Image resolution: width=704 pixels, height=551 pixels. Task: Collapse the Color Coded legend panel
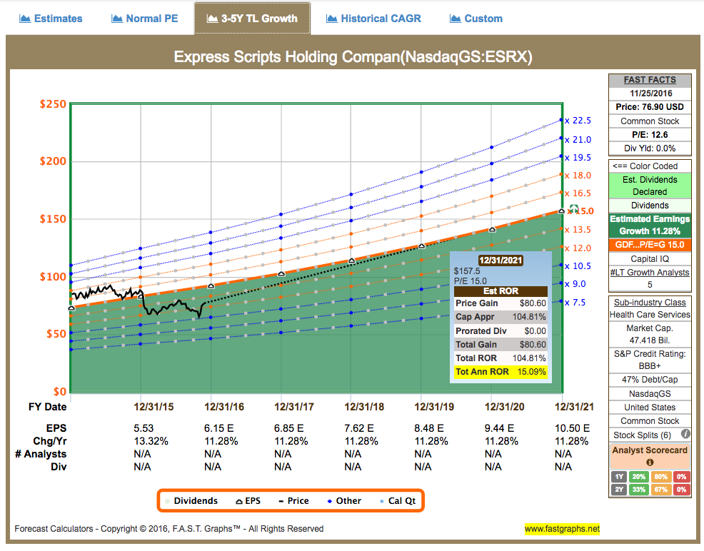point(650,166)
